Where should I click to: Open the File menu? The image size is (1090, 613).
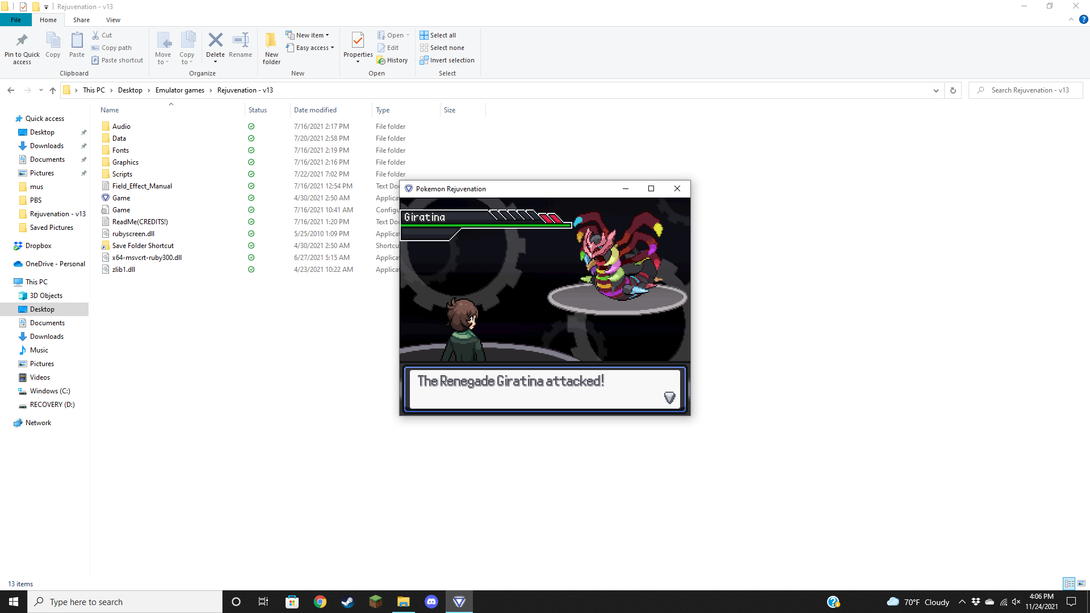point(16,20)
